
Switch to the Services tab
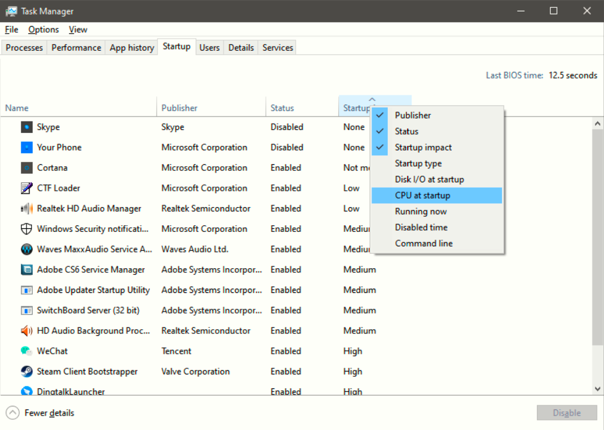pyautogui.click(x=278, y=48)
